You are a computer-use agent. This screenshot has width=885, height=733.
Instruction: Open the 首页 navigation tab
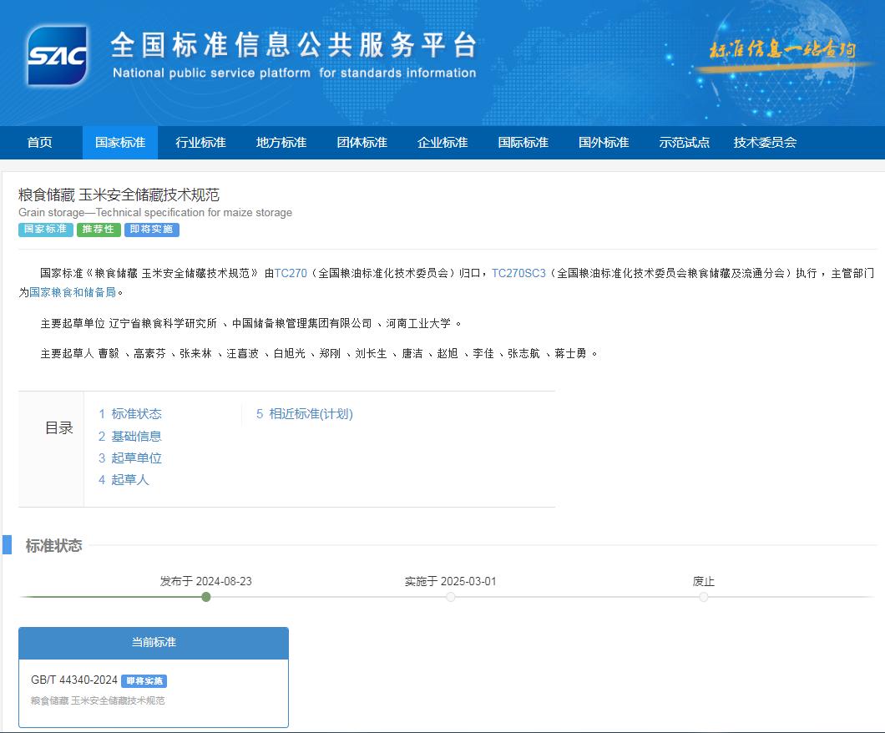pos(39,143)
